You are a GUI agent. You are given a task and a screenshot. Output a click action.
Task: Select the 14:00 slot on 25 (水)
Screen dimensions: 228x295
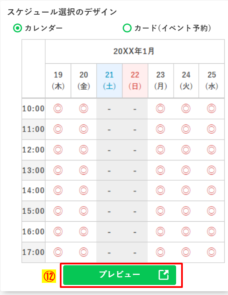click(x=211, y=190)
